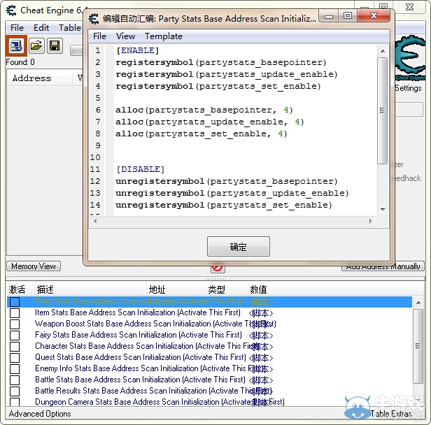Open Template menu in auto assembler window
The image size is (431, 425).
pyautogui.click(x=164, y=36)
